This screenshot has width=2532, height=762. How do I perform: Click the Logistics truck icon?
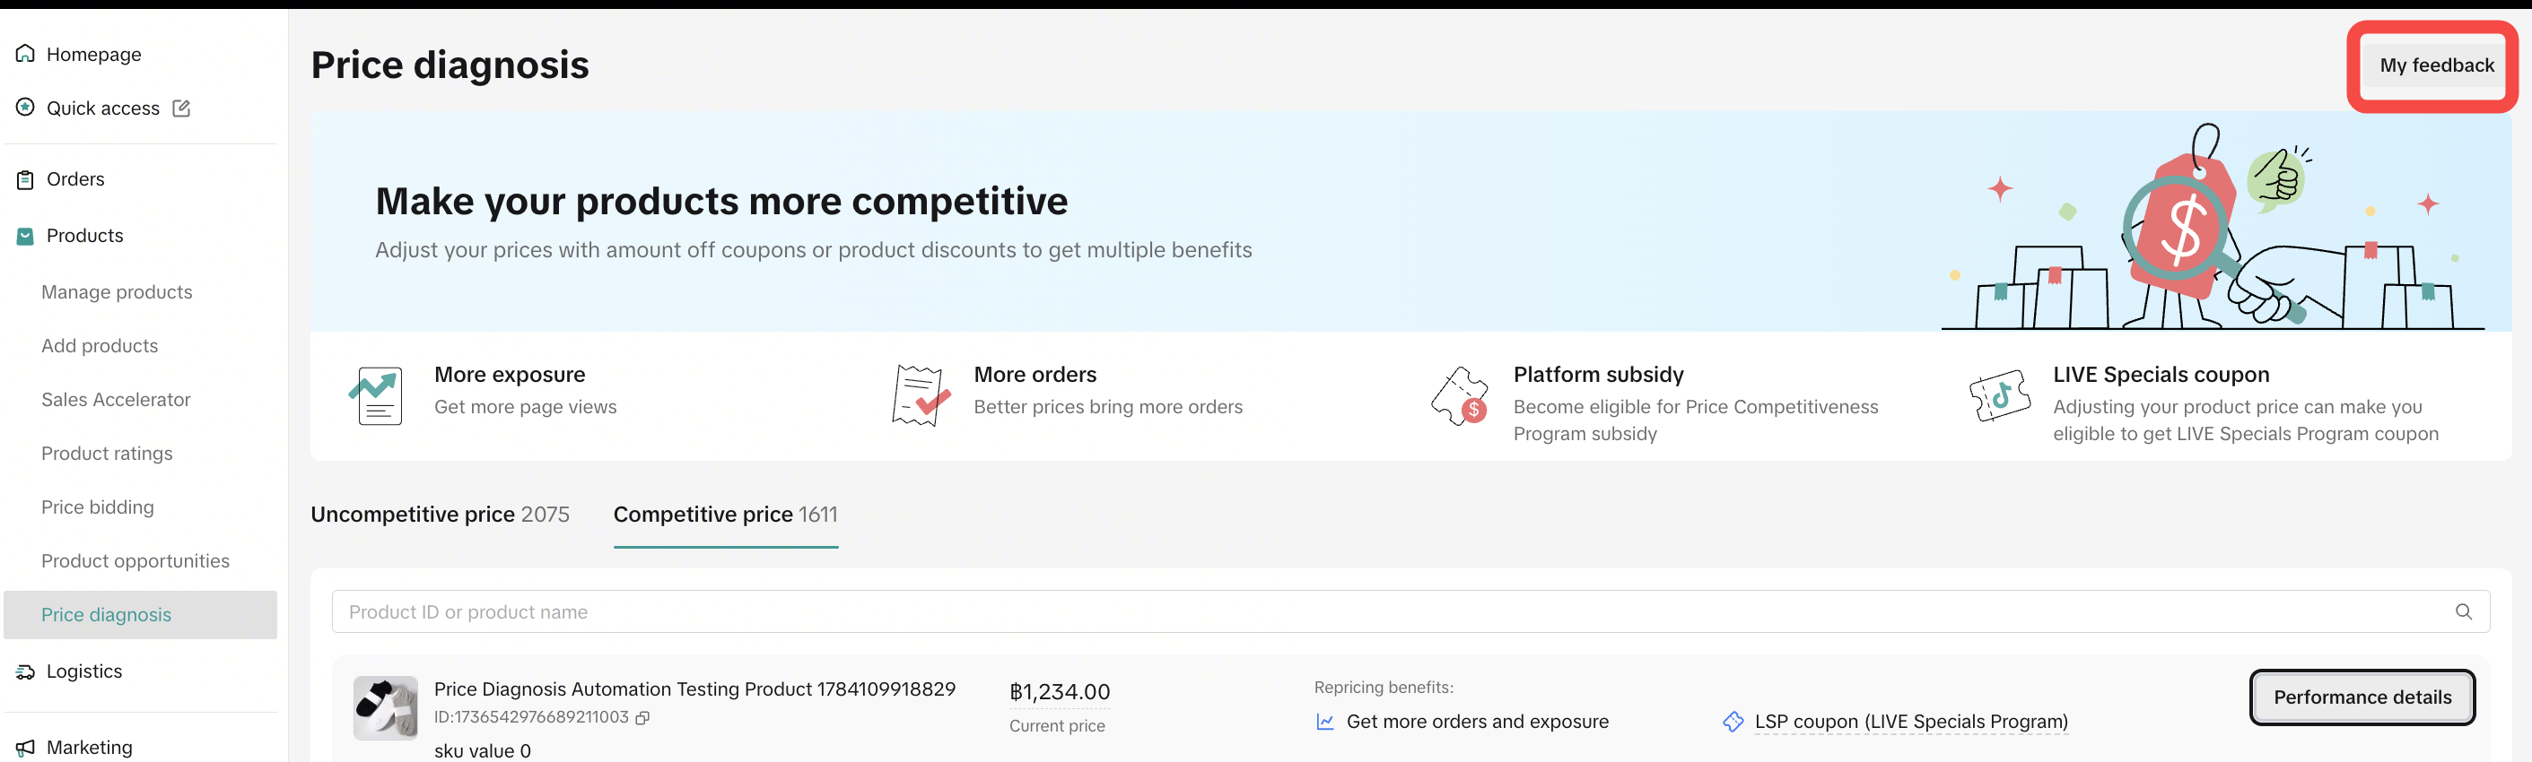point(25,671)
